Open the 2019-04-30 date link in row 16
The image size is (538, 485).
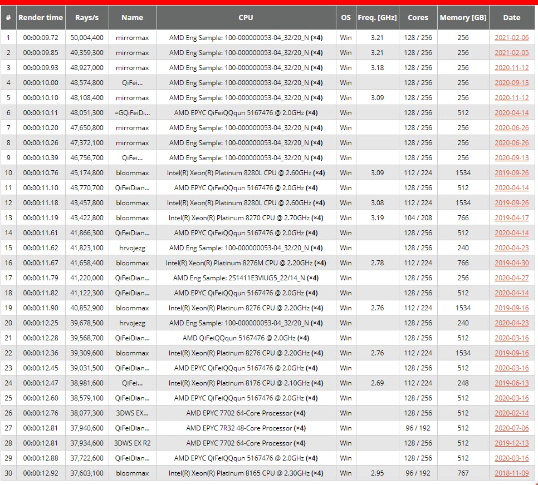click(512, 263)
